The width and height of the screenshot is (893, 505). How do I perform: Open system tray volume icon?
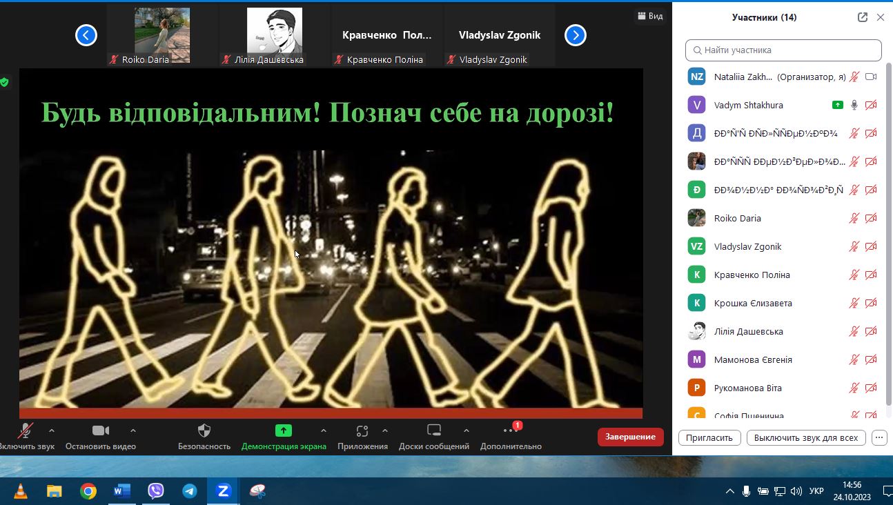(796, 491)
